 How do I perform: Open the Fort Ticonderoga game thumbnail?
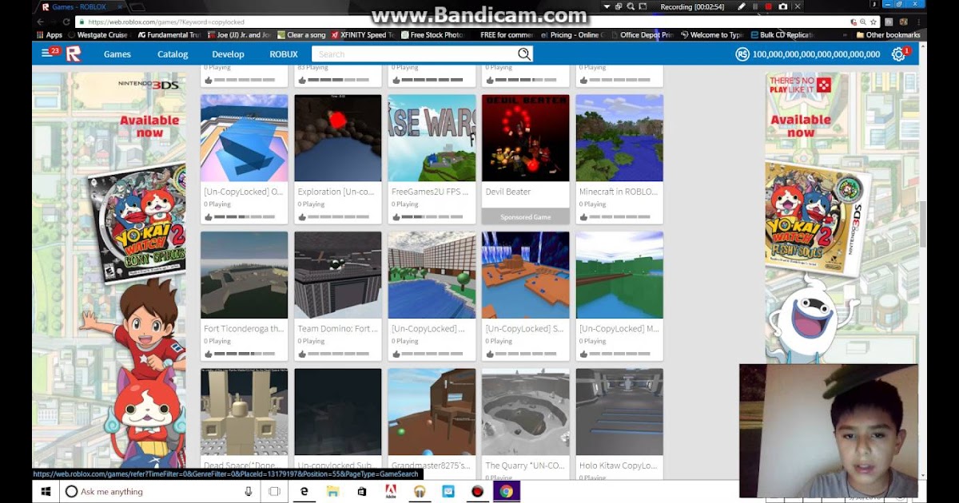click(244, 275)
